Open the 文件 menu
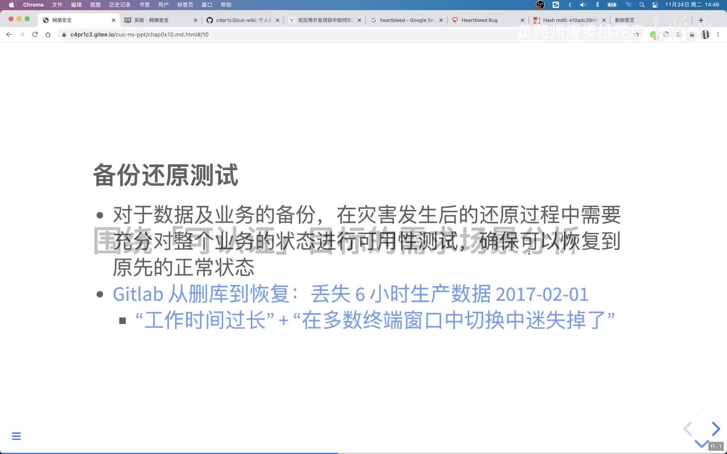Image resolution: width=727 pixels, height=454 pixels. coord(57,5)
